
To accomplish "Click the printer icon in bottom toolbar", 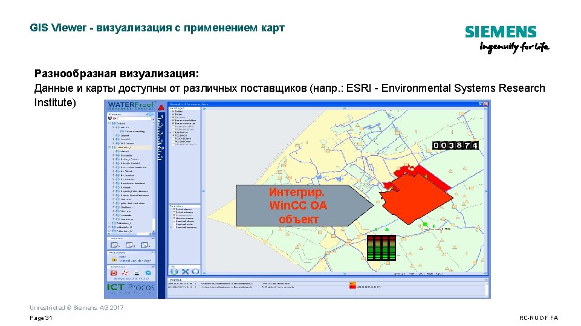I will click(137, 273).
